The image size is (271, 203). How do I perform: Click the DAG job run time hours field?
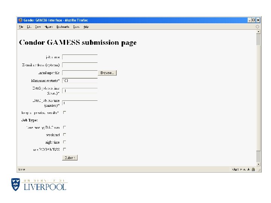click(x=80, y=91)
